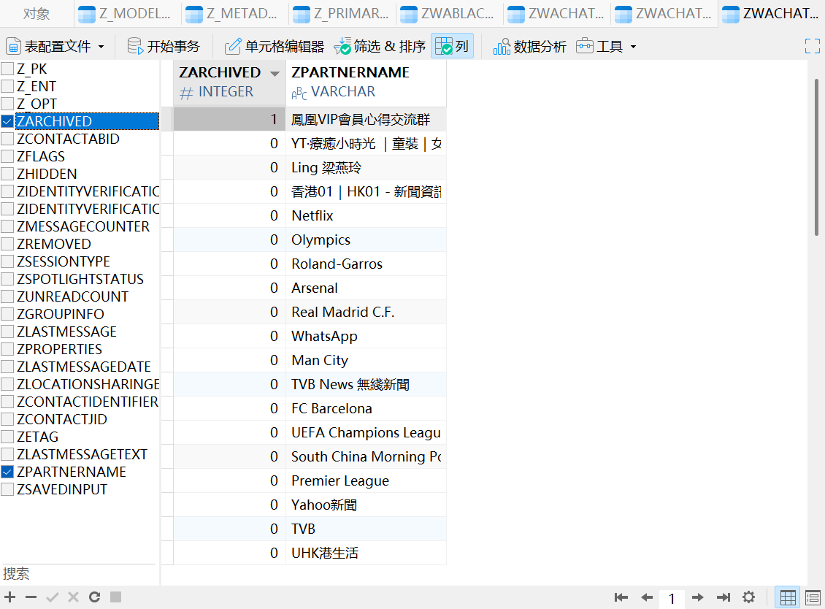Open page limit settings gear
Image resolution: width=825 pixels, height=609 pixels.
point(749,597)
